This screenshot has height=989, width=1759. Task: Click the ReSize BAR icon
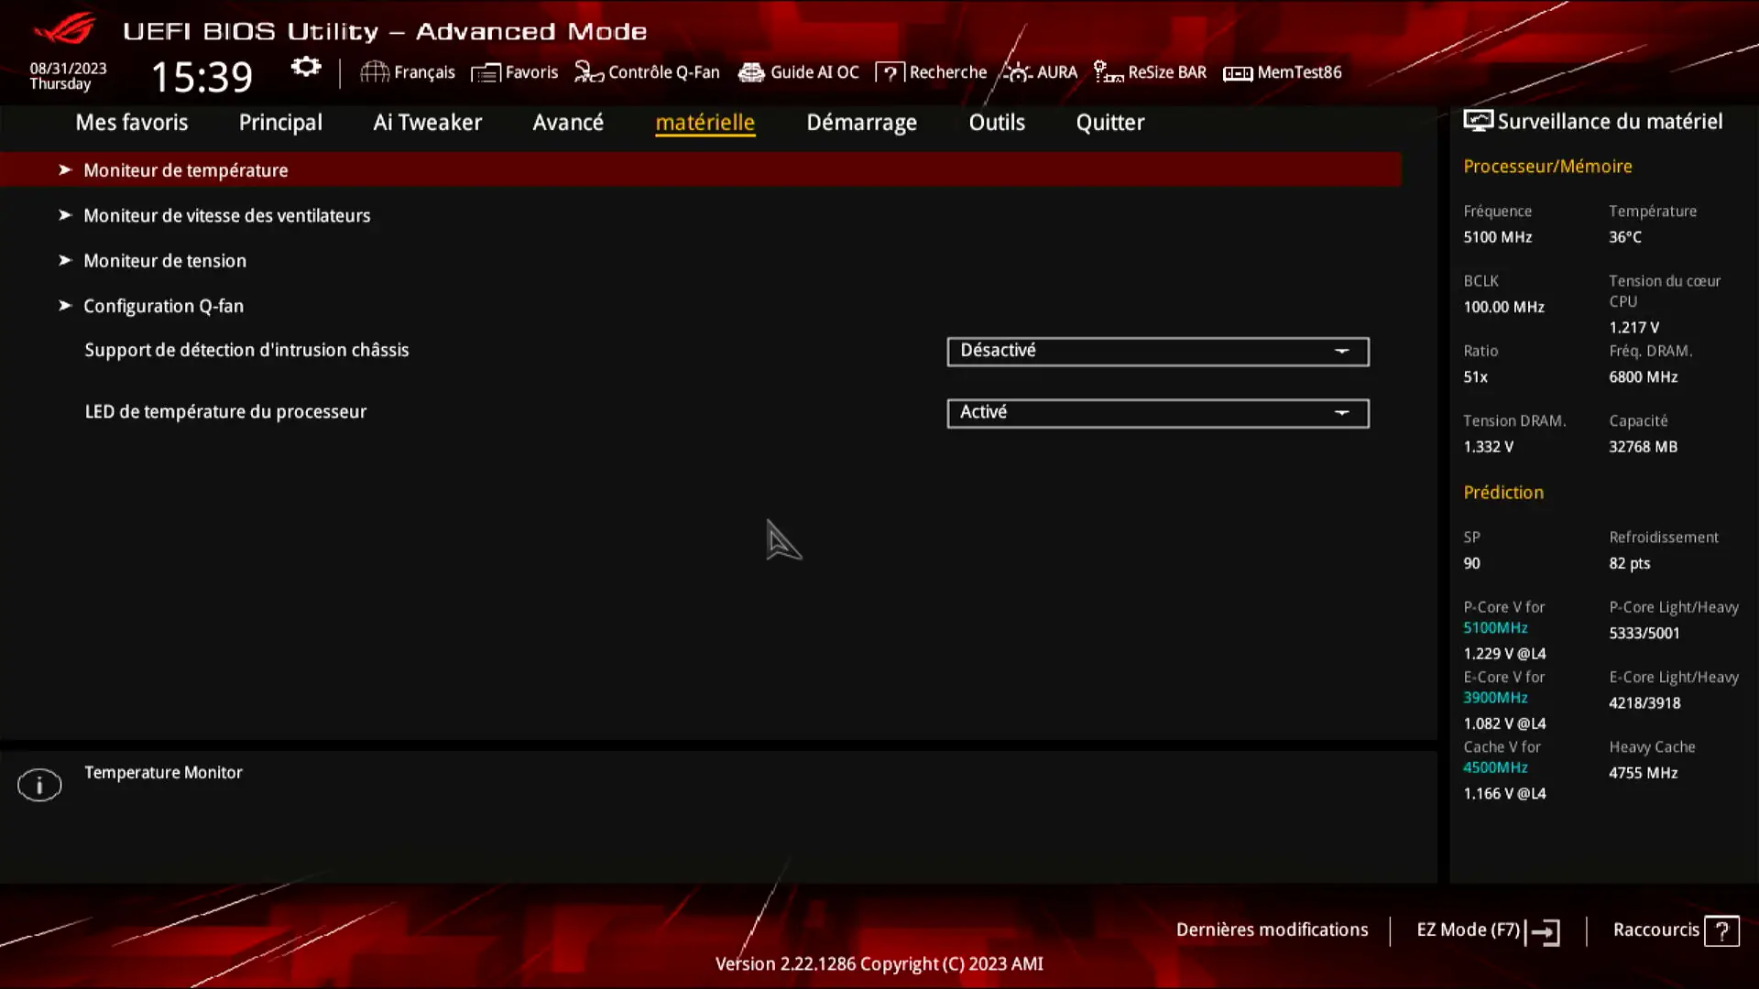click(1108, 71)
